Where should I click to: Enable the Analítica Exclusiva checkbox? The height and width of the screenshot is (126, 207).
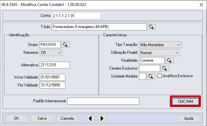click(x=159, y=76)
